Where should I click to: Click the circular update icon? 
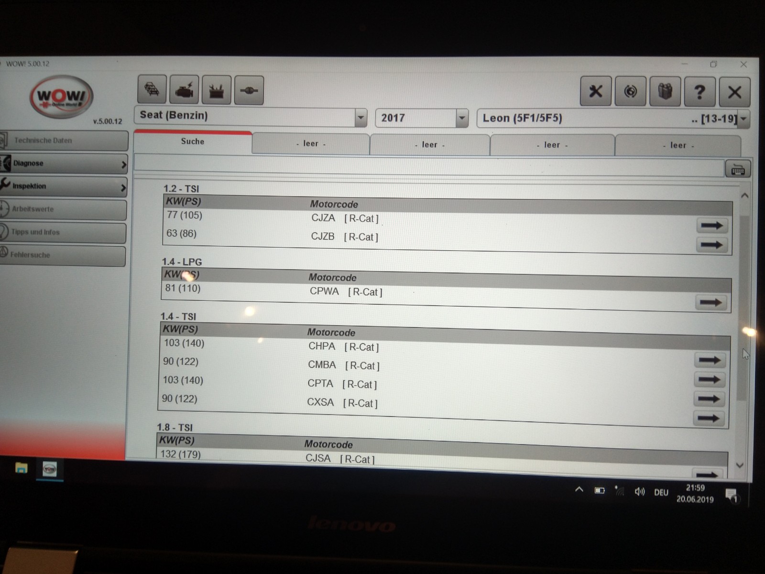click(x=631, y=91)
